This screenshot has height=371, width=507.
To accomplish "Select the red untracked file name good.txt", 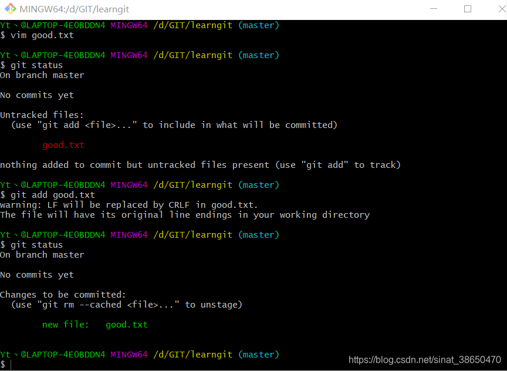I will [63, 145].
